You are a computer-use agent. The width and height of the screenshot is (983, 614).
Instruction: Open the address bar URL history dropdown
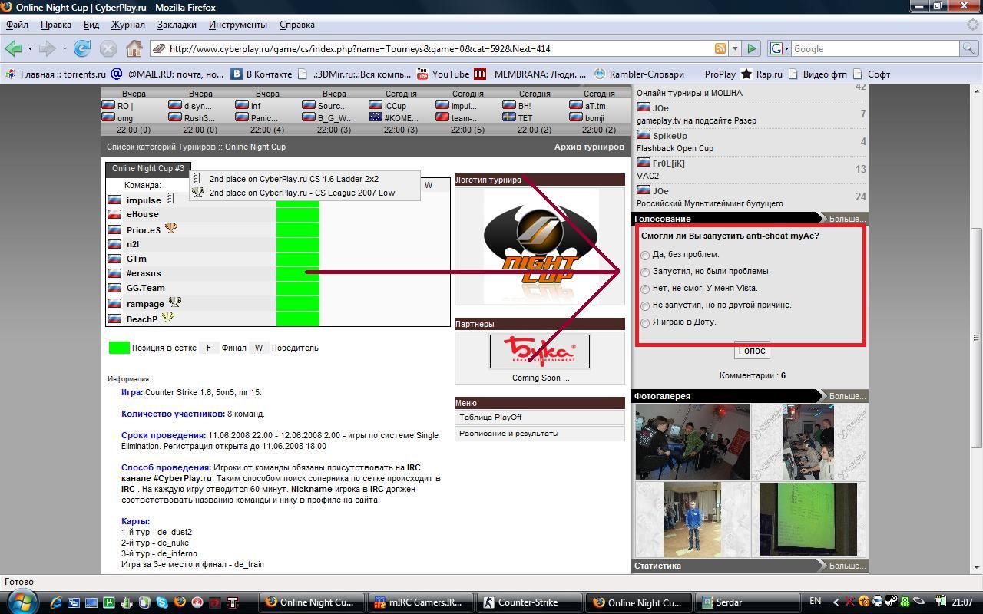coord(735,48)
